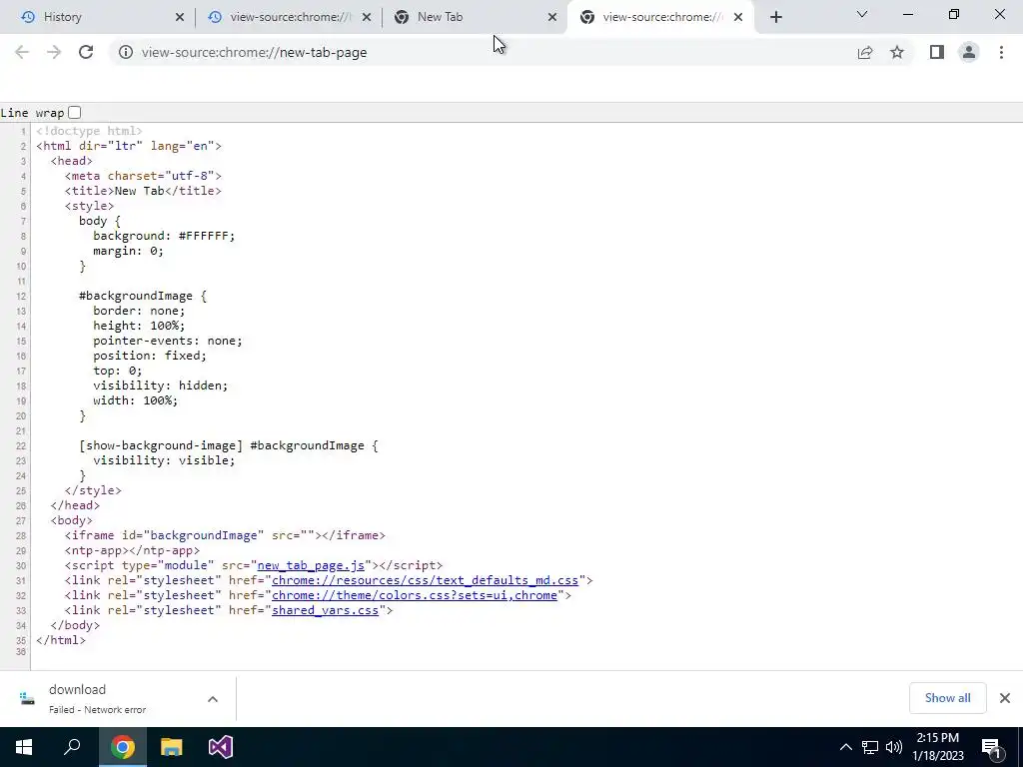This screenshot has height=767, width=1023.
Task: Open Visual Studio from taskbar
Action: [x=221, y=747]
